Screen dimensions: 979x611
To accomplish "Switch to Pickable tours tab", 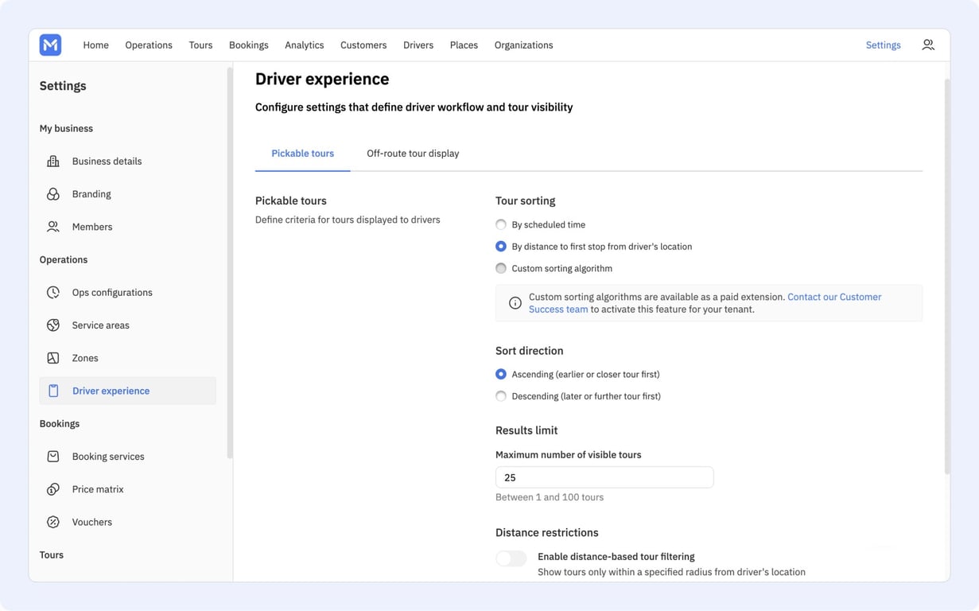I will (302, 154).
